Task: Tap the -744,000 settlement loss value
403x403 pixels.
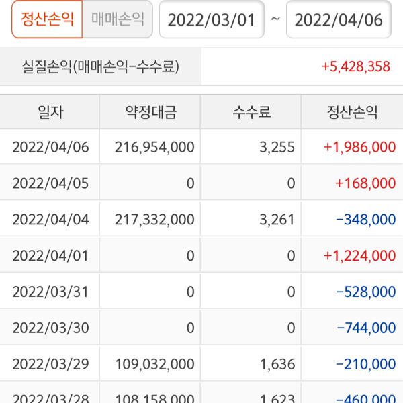Action: click(365, 328)
